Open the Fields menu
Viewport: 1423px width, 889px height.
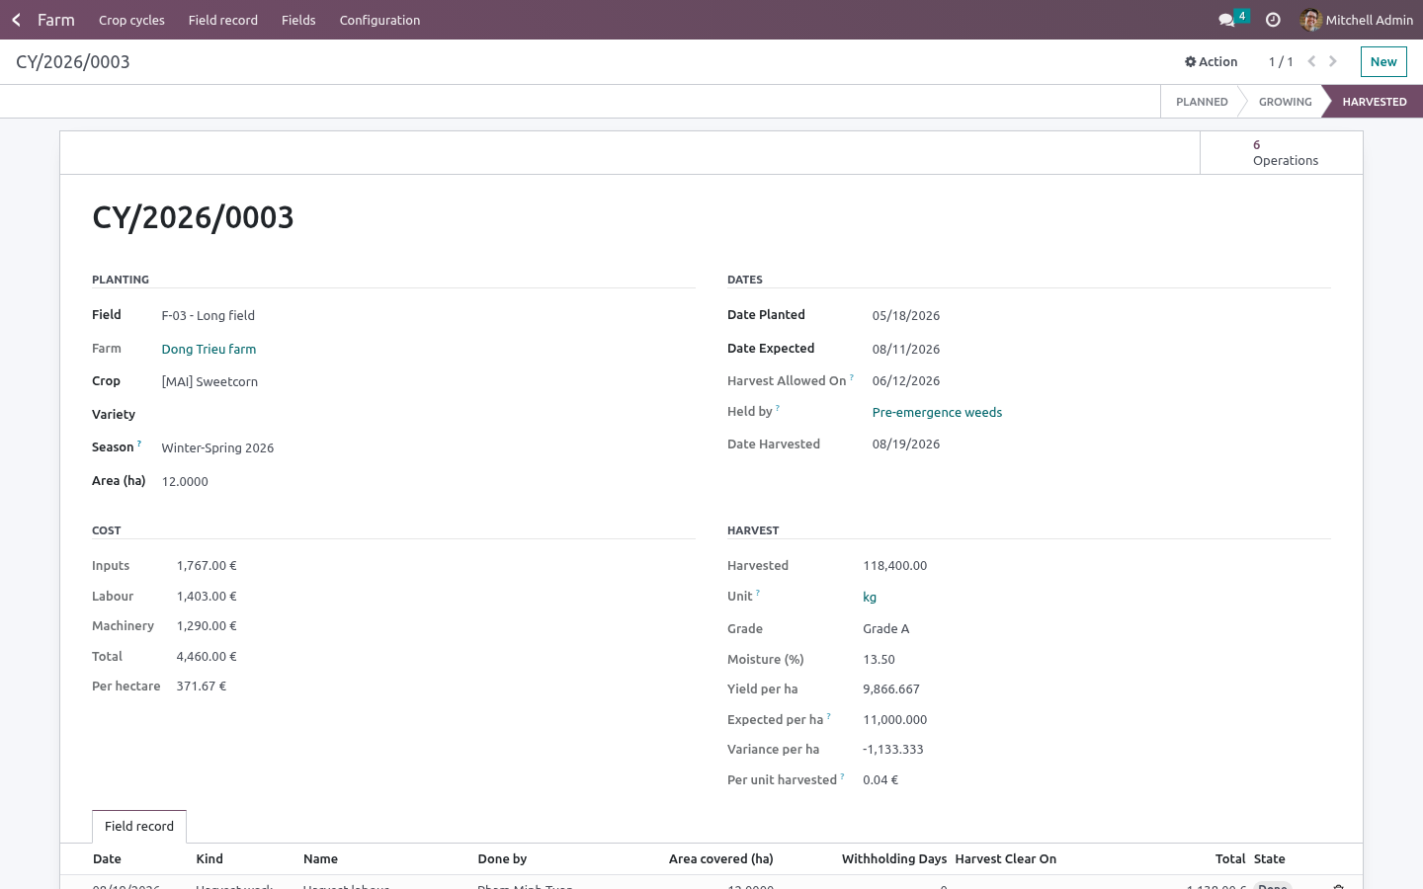tap(298, 20)
